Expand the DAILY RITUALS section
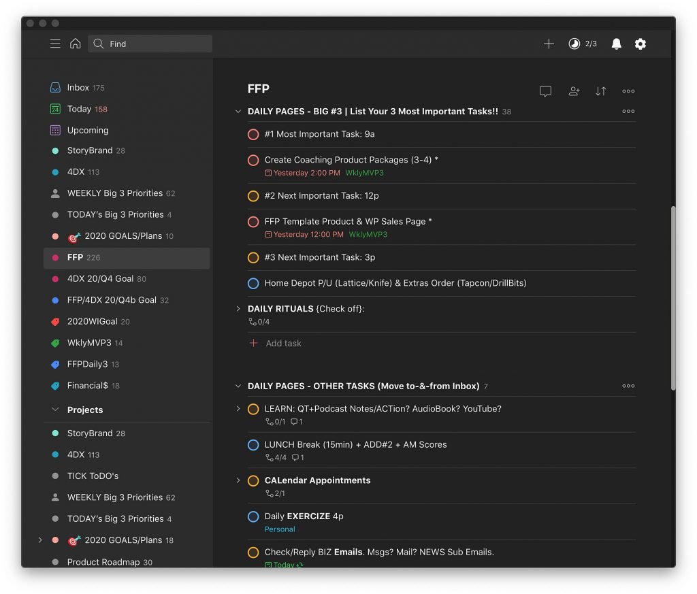This screenshot has width=697, height=594. tap(238, 308)
